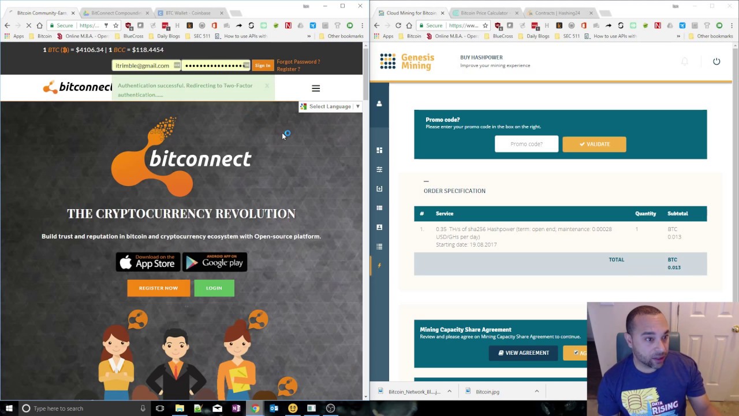Click the address bar in right Chrome window
This screenshot has width=739, height=416.
(x=454, y=25)
